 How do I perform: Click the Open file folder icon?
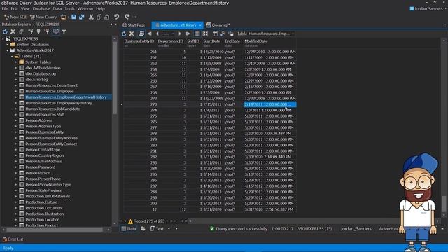pyautogui.click(x=63, y=17)
